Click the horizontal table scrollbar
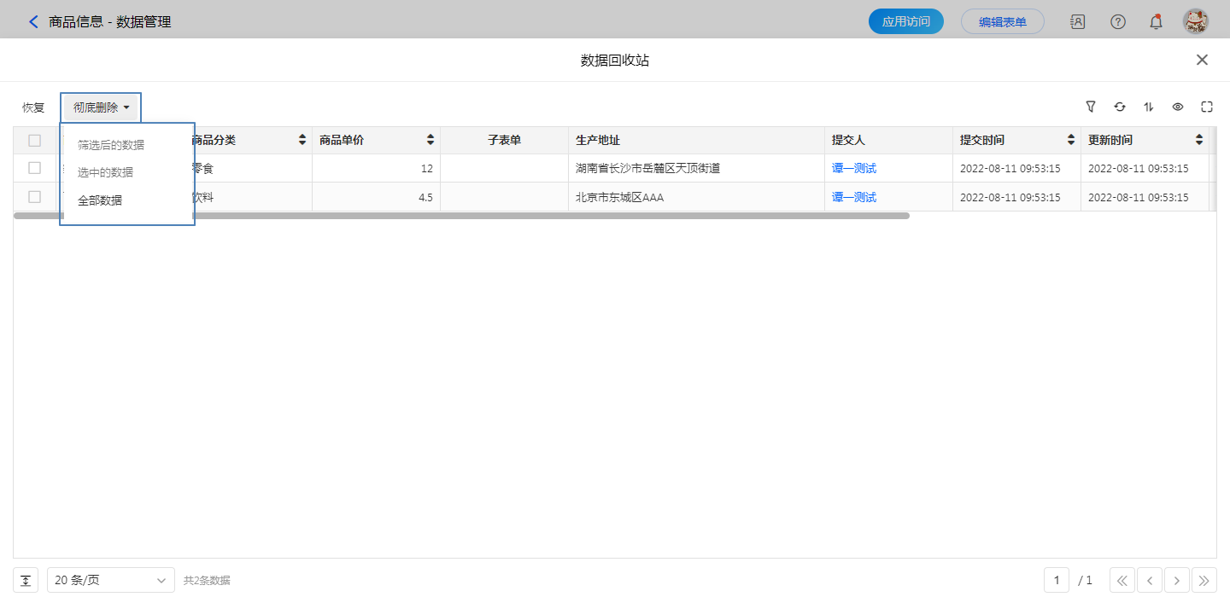 point(461,216)
